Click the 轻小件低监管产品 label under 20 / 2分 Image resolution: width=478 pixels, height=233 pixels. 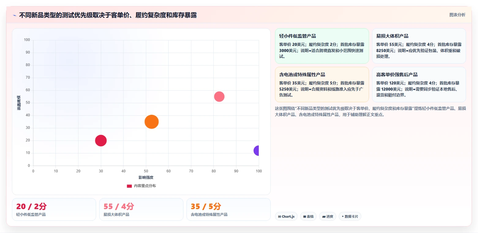pyautogui.click(x=31, y=215)
